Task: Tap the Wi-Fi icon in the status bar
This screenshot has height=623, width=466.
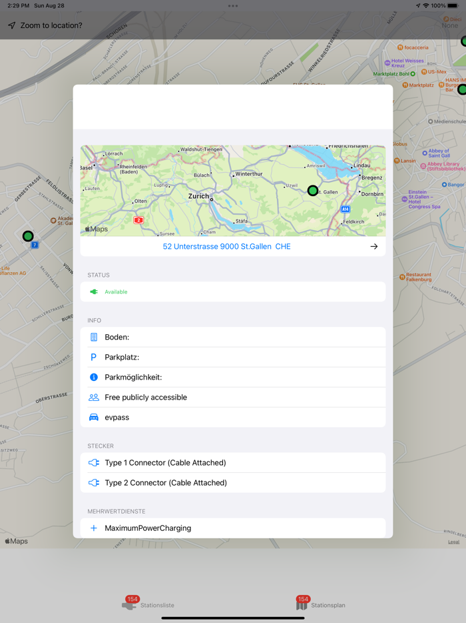Action: (x=426, y=5)
